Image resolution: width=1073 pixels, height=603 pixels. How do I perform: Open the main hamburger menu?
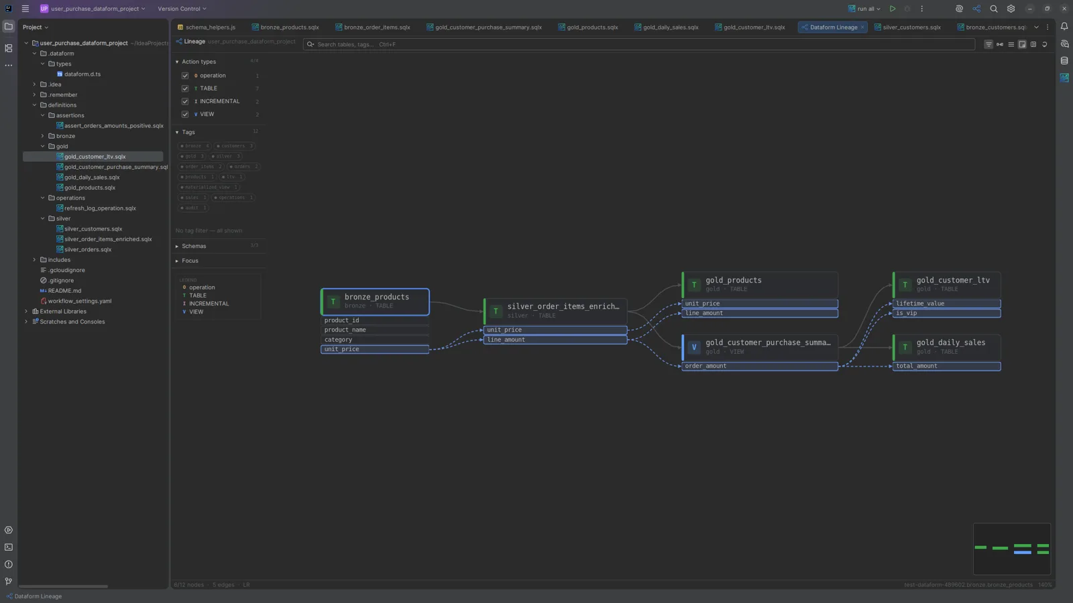coord(25,9)
